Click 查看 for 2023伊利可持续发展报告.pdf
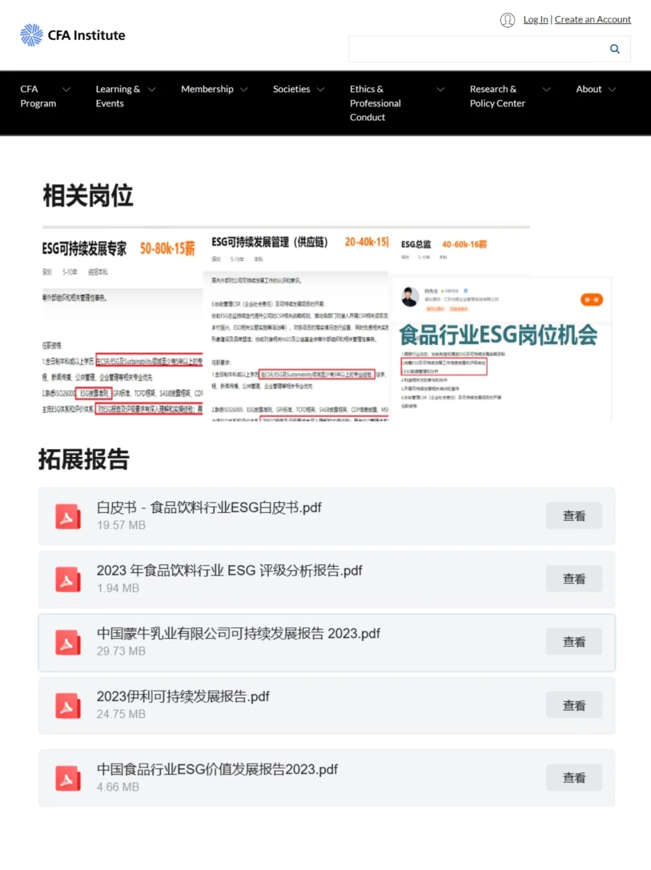The height and width of the screenshot is (870, 651). (574, 705)
